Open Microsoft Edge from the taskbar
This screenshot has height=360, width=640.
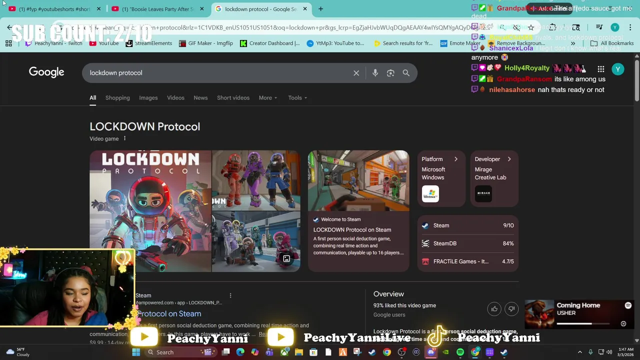click(240, 352)
